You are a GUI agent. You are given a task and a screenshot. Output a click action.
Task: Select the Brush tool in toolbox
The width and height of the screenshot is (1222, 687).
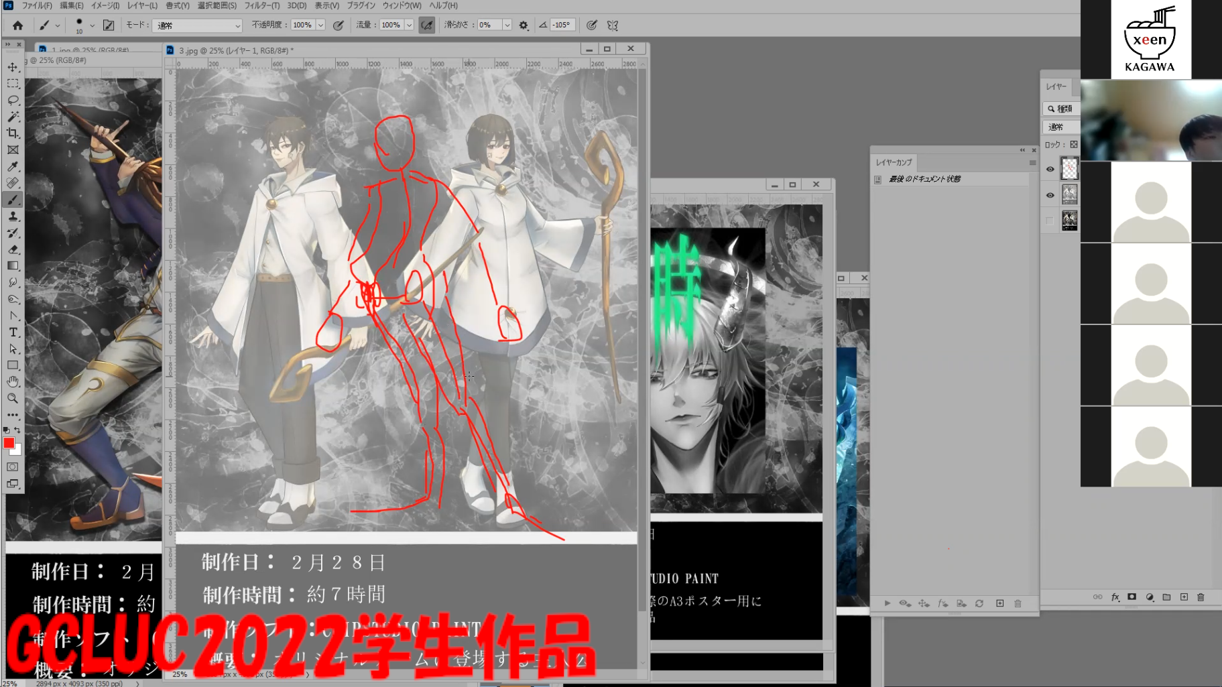(13, 200)
